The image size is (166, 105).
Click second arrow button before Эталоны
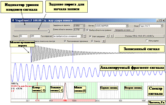112,36
